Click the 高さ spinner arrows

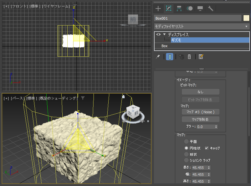pos(209,181)
